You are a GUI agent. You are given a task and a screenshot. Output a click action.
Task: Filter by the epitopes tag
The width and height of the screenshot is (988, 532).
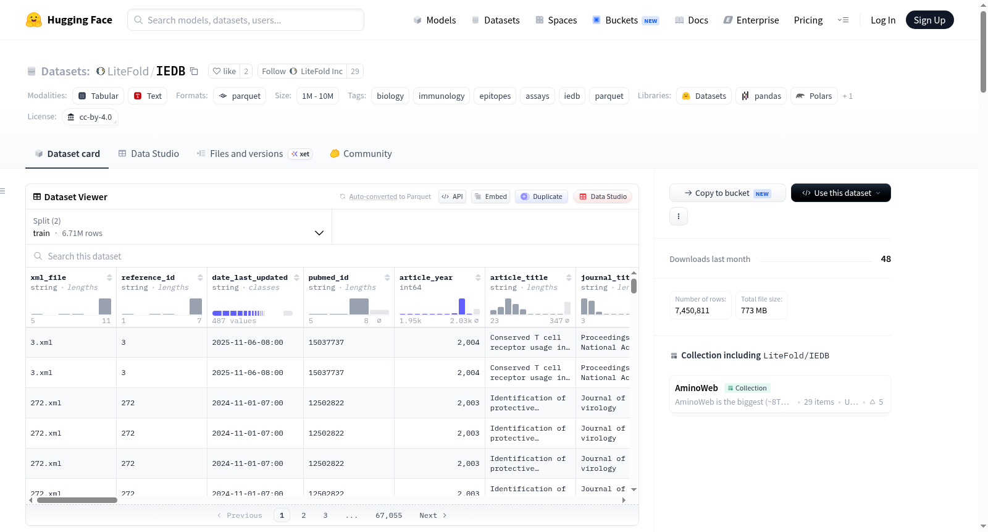pyautogui.click(x=495, y=96)
